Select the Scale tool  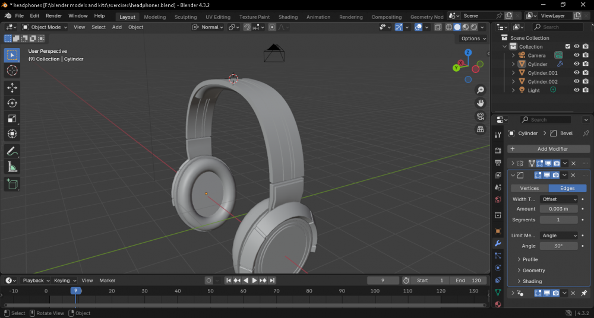point(12,119)
